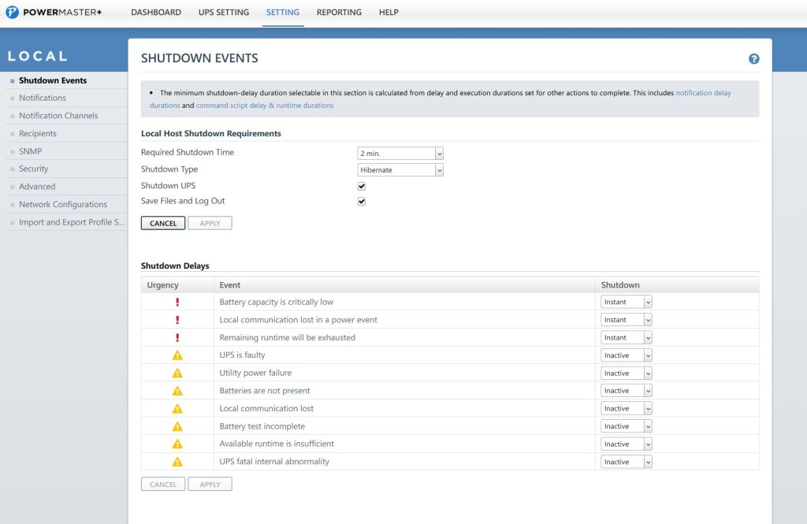Open the Shutdown Type dropdown
Image resolution: width=807 pixels, height=524 pixels.
pyautogui.click(x=400, y=170)
